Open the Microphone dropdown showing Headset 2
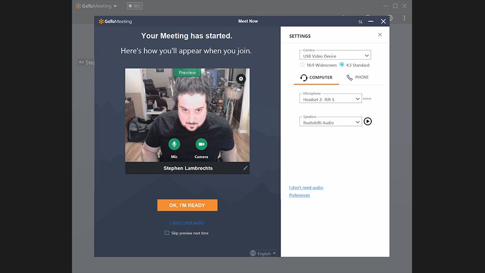The width and height of the screenshot is (485, 273). pyautogui.click(x=331, y=98)
